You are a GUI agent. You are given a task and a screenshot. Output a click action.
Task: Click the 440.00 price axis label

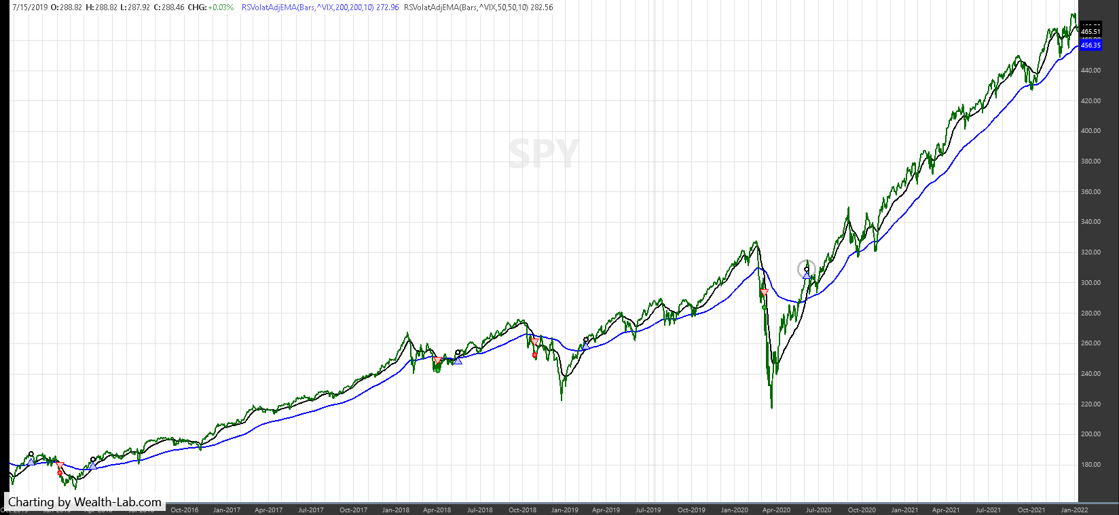1090,71
